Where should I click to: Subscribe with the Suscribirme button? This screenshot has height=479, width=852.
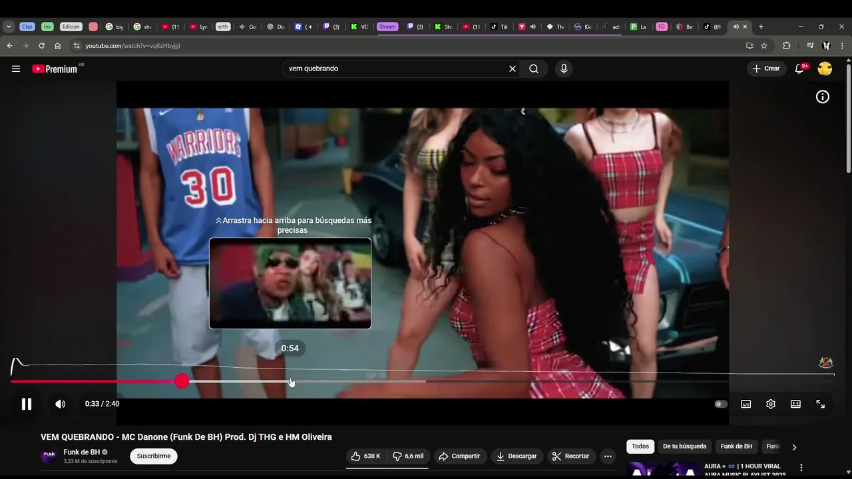pyautogui.click(x=154, y=456)
